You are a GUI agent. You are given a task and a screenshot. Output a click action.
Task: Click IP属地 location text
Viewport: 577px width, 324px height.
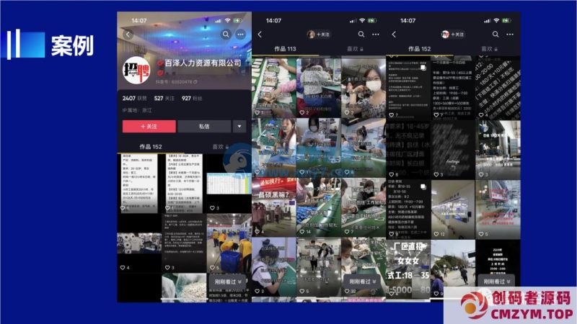137,110
